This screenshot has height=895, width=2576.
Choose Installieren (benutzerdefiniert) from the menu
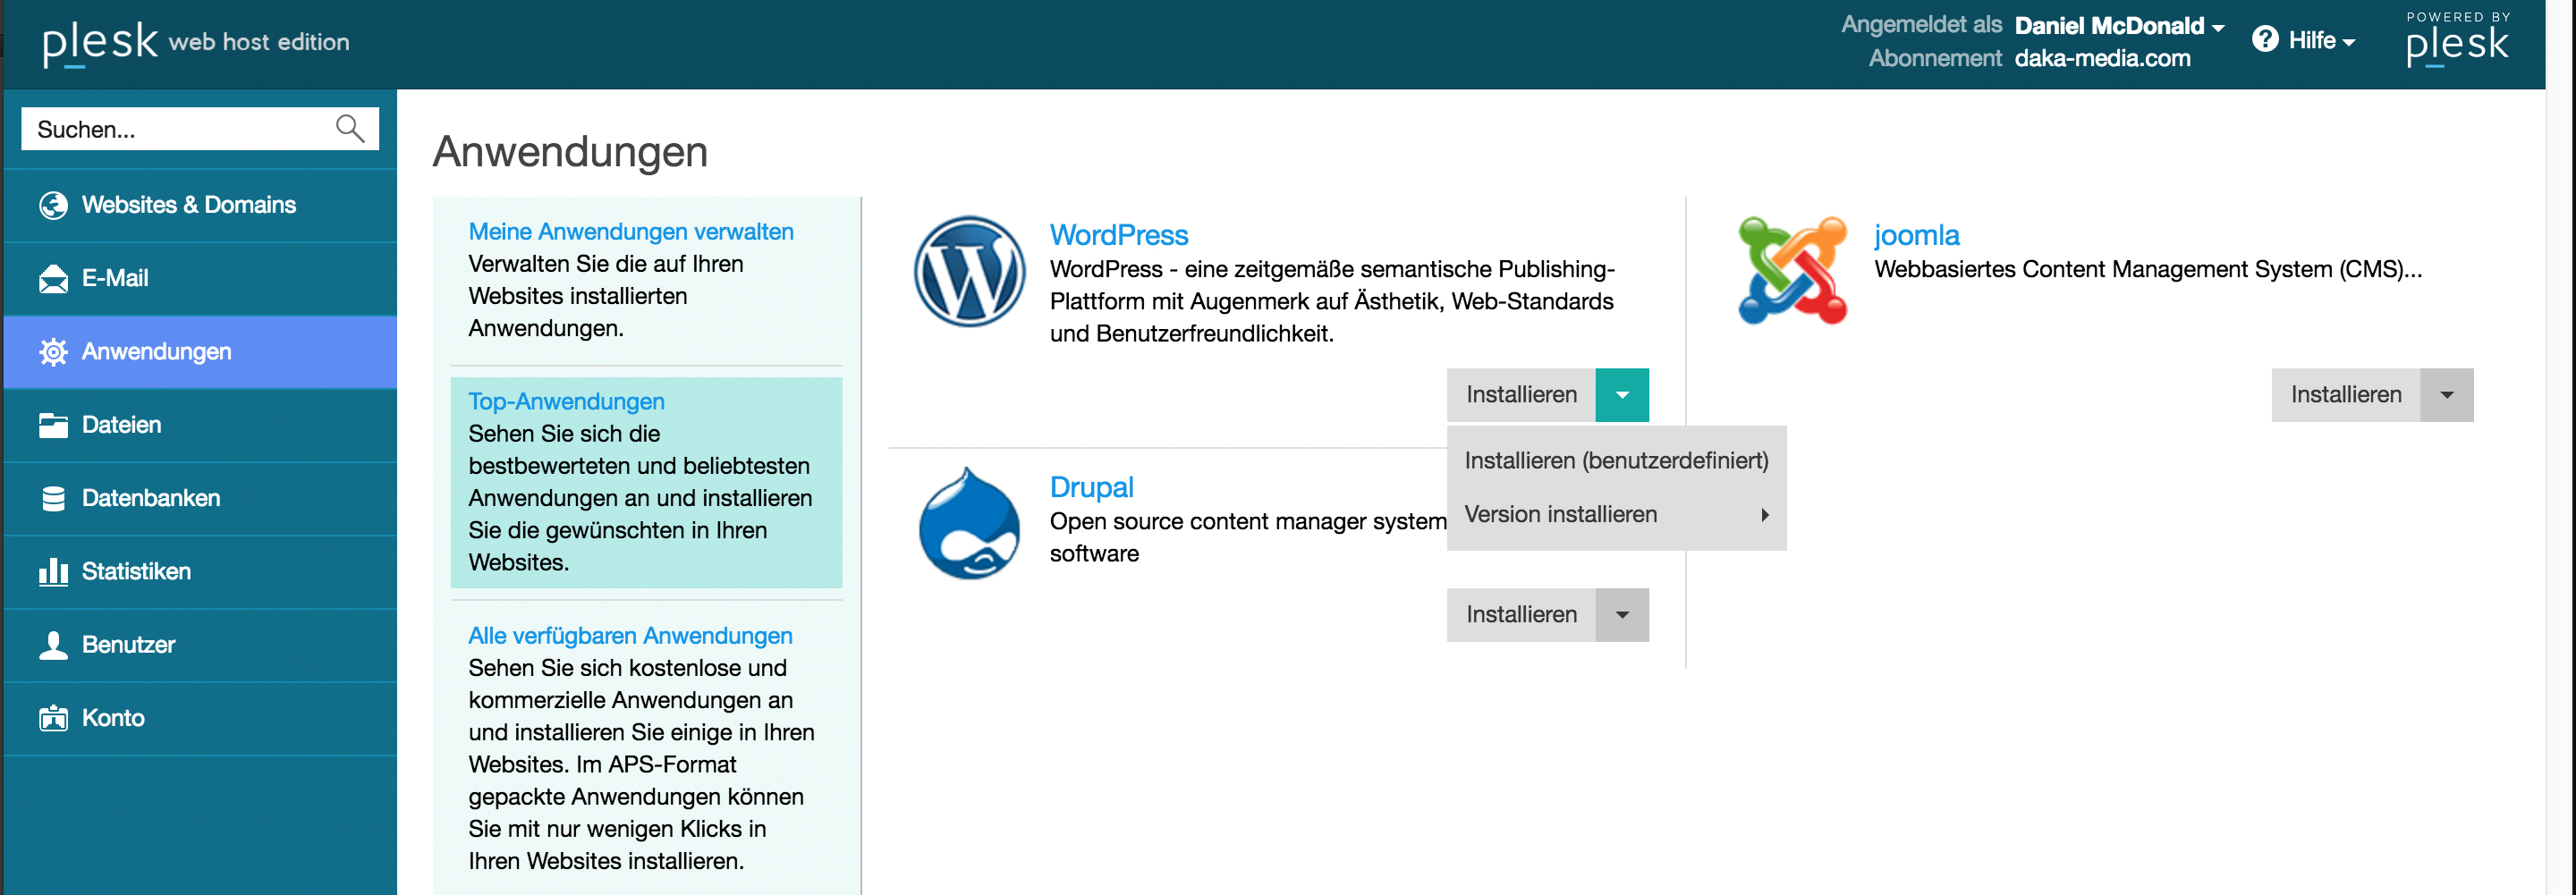(x=1615, y=460)
